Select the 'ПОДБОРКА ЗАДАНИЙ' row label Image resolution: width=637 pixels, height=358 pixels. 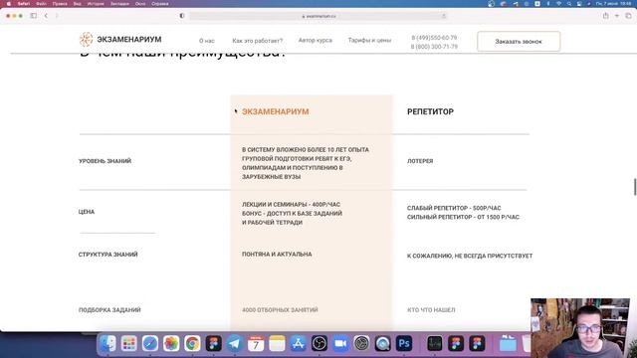click(x=109, y=310)
